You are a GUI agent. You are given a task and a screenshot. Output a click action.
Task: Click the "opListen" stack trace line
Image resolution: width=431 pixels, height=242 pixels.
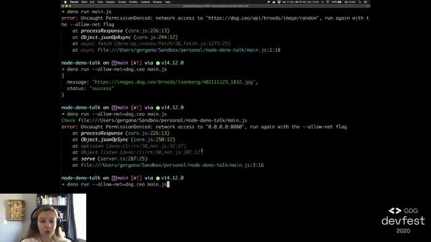[x=129, y=146]
